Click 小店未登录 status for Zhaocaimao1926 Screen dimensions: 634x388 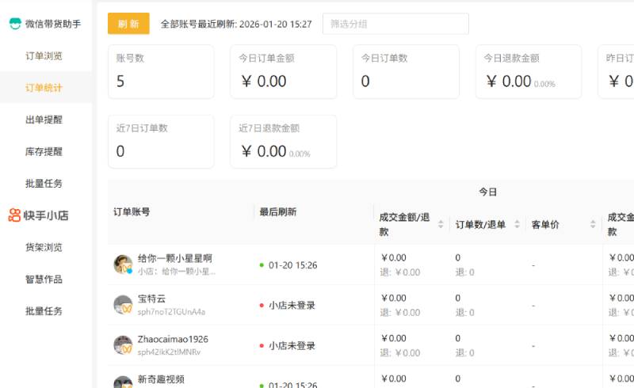click(291, 345)
